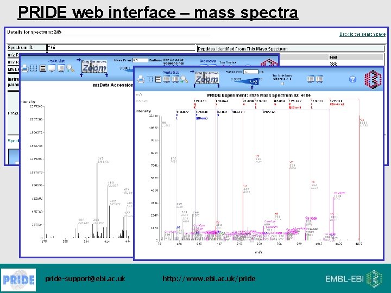This screenshot has height=293, width=391.
Task: Toggle the include ions checkbox in front window
Action: pyautogui.click(x=282, y=84)
